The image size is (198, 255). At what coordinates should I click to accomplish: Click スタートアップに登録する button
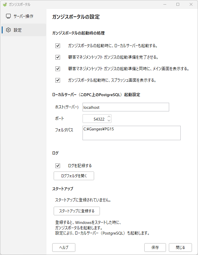coord(77,211)
